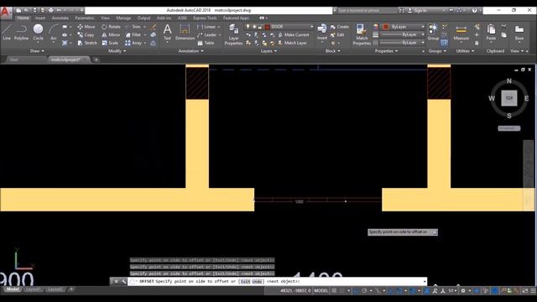
Task: Open Layer Properties manager
Action: tap(233, 34)
